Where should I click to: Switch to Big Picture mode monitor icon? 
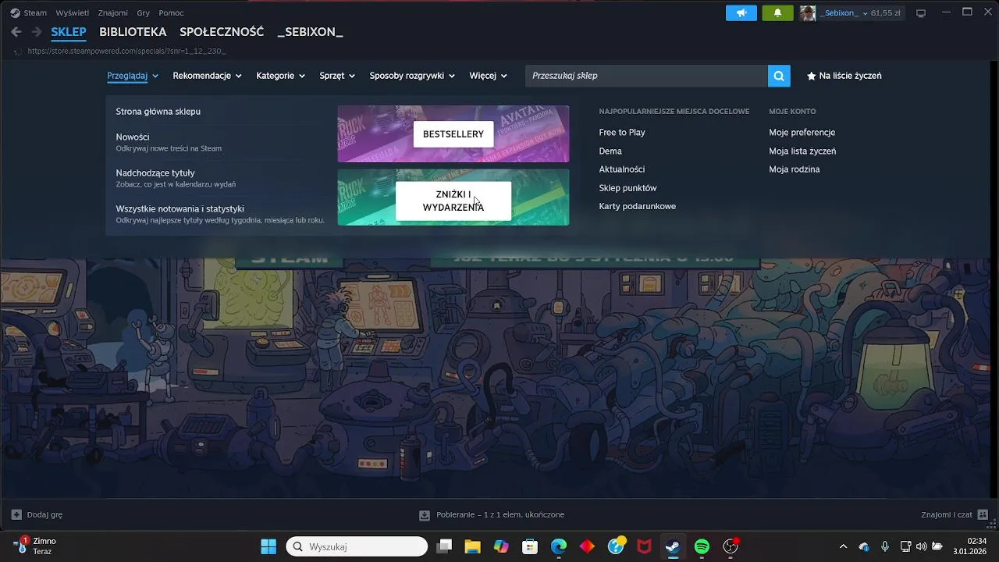point(921,12)
